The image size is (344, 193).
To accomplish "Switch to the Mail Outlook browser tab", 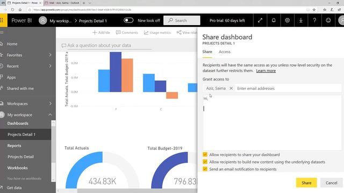I will tap(62, 3).
